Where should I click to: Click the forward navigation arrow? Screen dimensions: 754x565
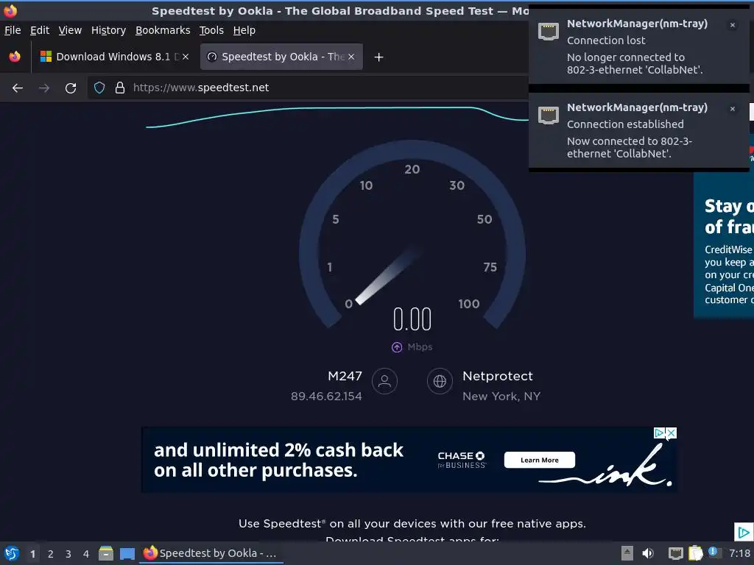point(43,88)
